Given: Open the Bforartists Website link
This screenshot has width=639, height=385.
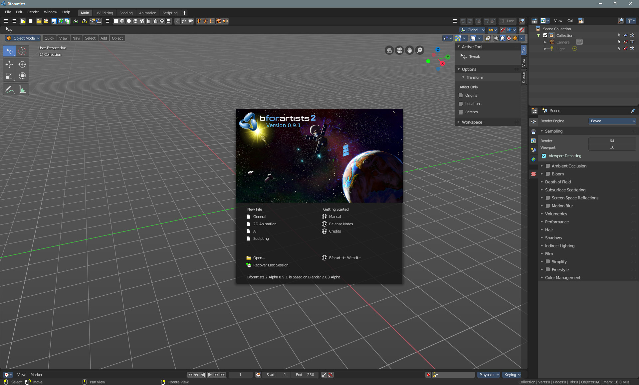Looking at the screenshot, I should (344, 257).
